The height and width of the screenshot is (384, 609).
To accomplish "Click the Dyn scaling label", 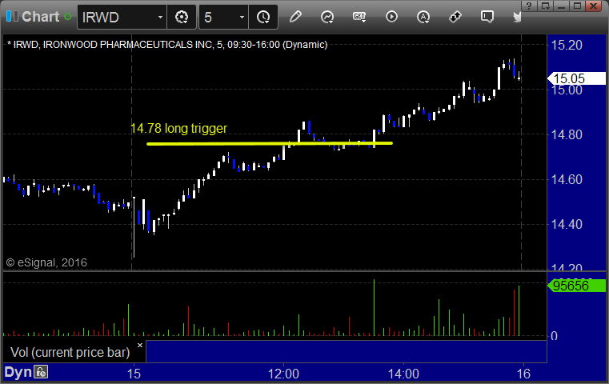I will click(18, 372).
